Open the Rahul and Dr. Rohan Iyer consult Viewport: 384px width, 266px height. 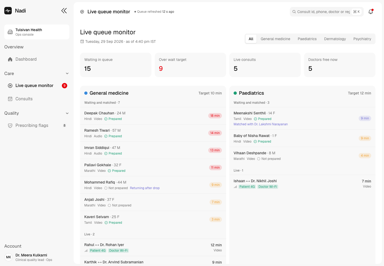pyautogui.click(x=153, y=247)
